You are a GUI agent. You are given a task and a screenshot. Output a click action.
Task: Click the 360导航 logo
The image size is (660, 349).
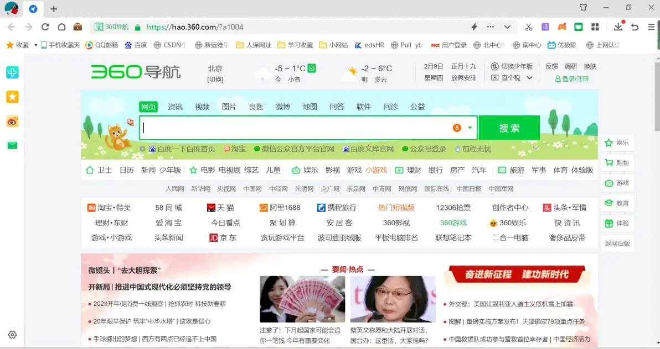(x=136, y=72)
